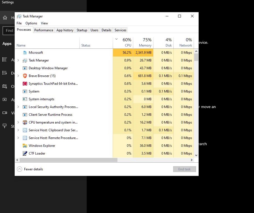Click the Service Host Clipboard gear icon
The height and width of the screenshot is (213, 254).
[25, 130]
